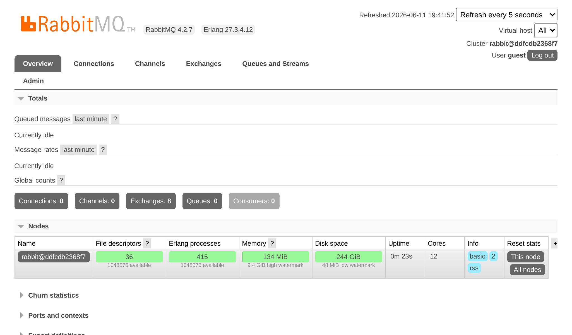Click the info tag labeled 2
The image size is (572, 335).
(493, 256)
